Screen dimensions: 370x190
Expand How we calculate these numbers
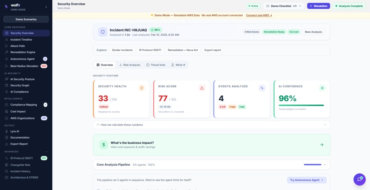coord(212,125)
